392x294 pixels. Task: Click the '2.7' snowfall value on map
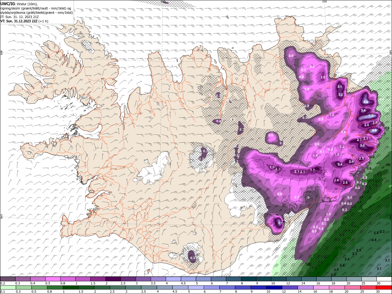coord(359,140)
